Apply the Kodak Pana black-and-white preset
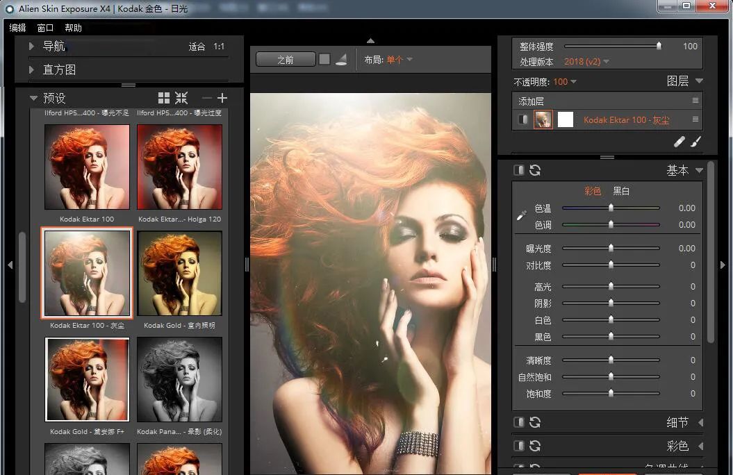Screen dimensions: 733x475 [179, 379]
